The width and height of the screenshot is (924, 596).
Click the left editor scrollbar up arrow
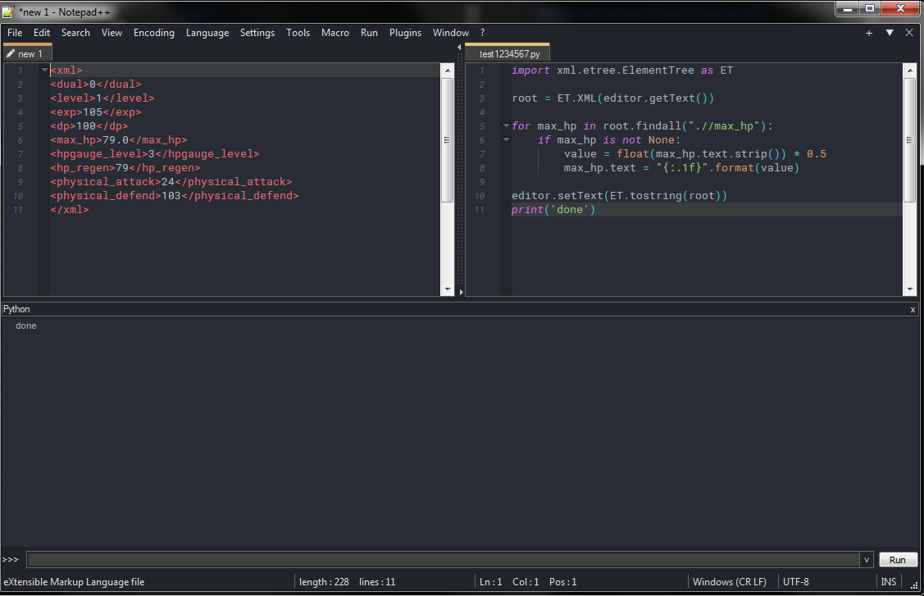[448, 71]
